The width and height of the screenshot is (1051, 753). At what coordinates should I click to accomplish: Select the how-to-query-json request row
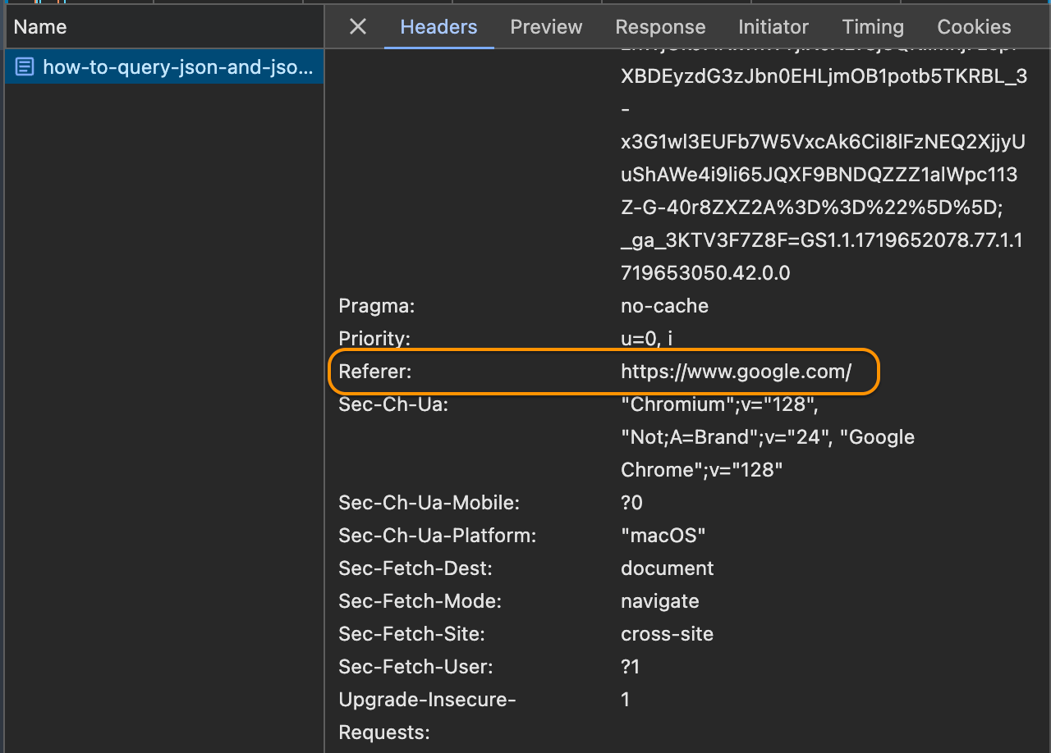(177, 66)
